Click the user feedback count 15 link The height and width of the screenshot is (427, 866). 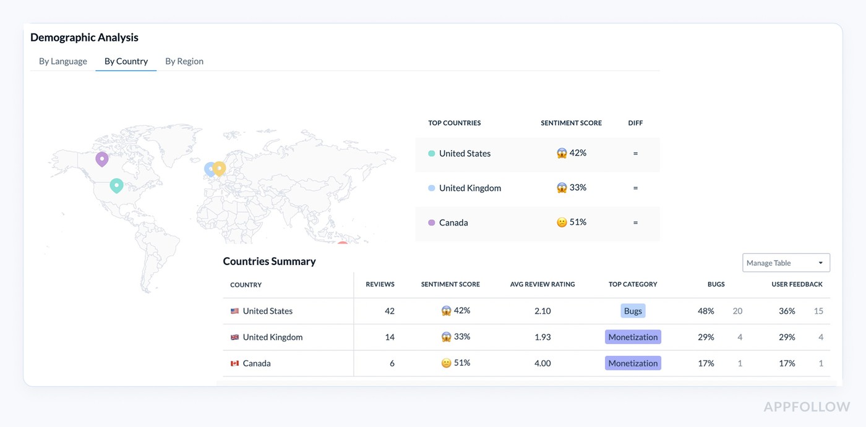(x=818, y=311)
